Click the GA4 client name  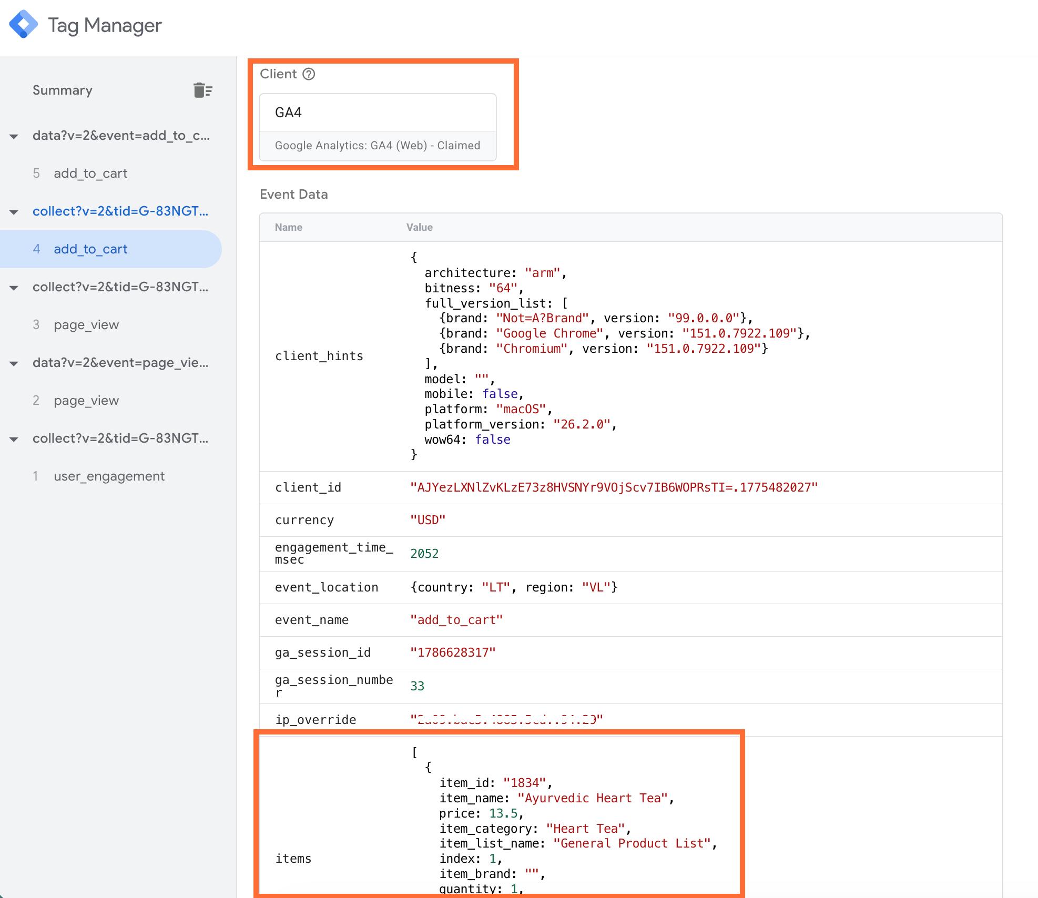point(288,113)
